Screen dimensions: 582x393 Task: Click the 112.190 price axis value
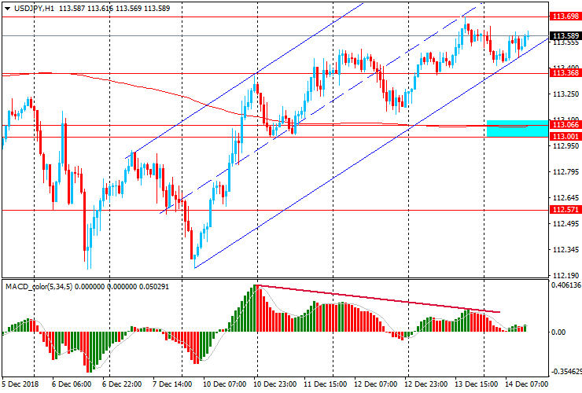point(565,275)
